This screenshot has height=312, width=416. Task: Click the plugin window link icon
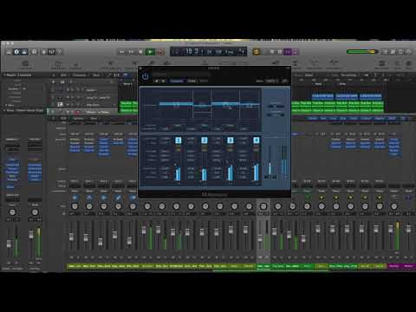tap(284, 81)
